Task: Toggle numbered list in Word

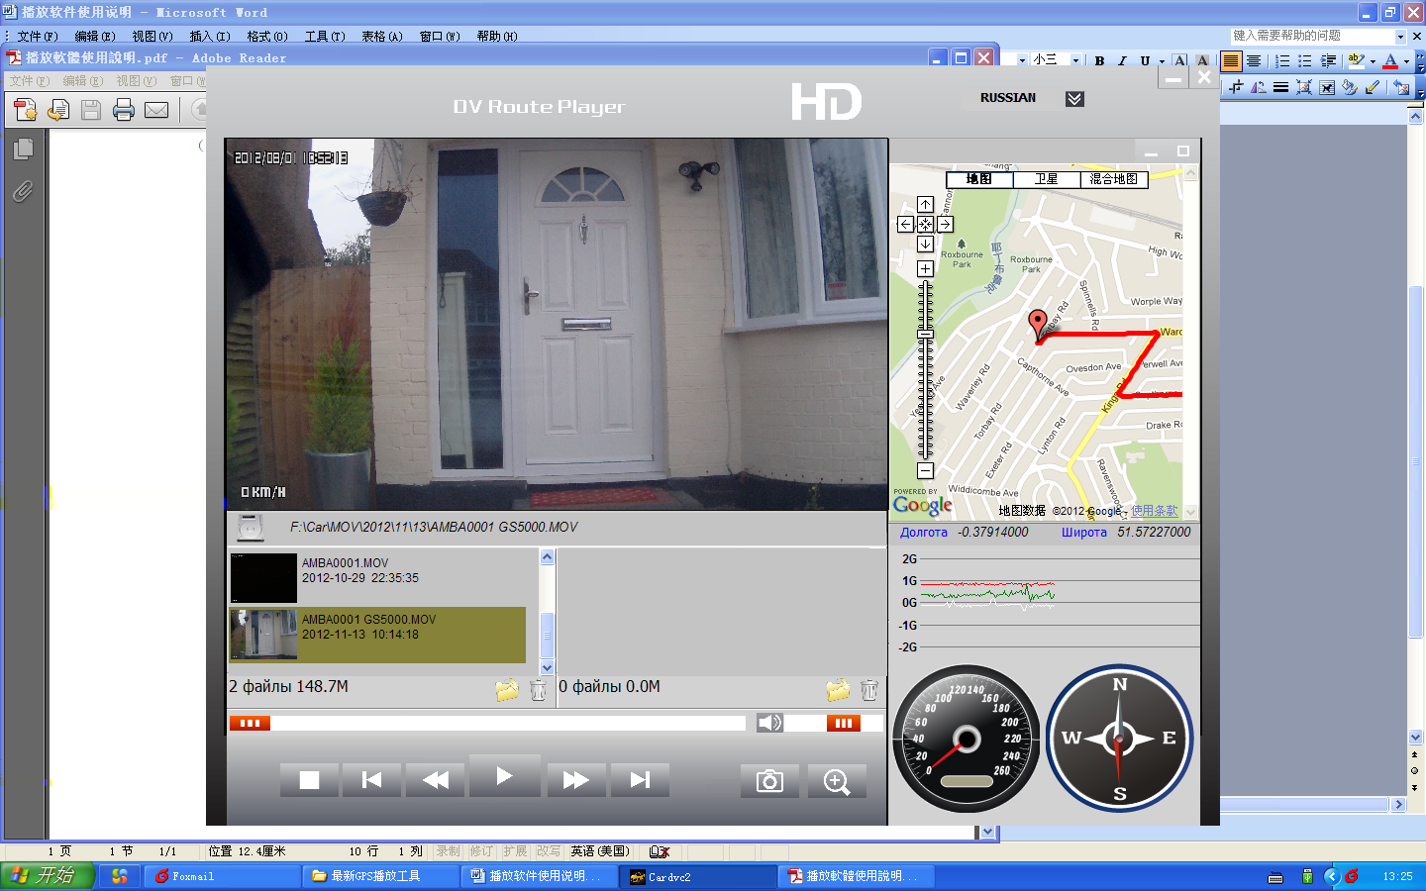Action: [x=1282, y=61]
